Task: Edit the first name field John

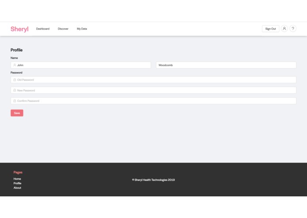Action: [x=81, y=65]
